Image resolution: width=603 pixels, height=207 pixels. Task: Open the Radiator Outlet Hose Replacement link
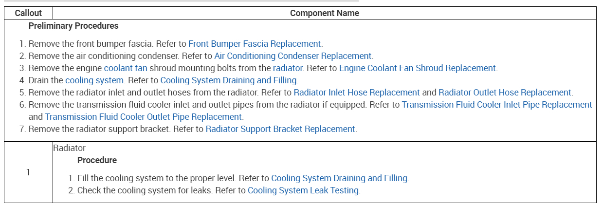(505, 92)
